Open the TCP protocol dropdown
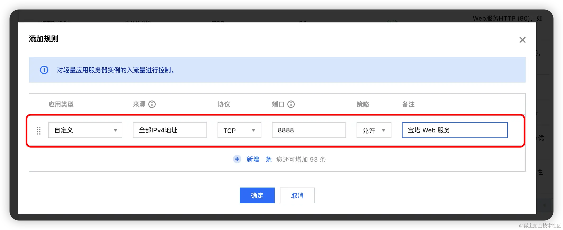 (239, 130)
